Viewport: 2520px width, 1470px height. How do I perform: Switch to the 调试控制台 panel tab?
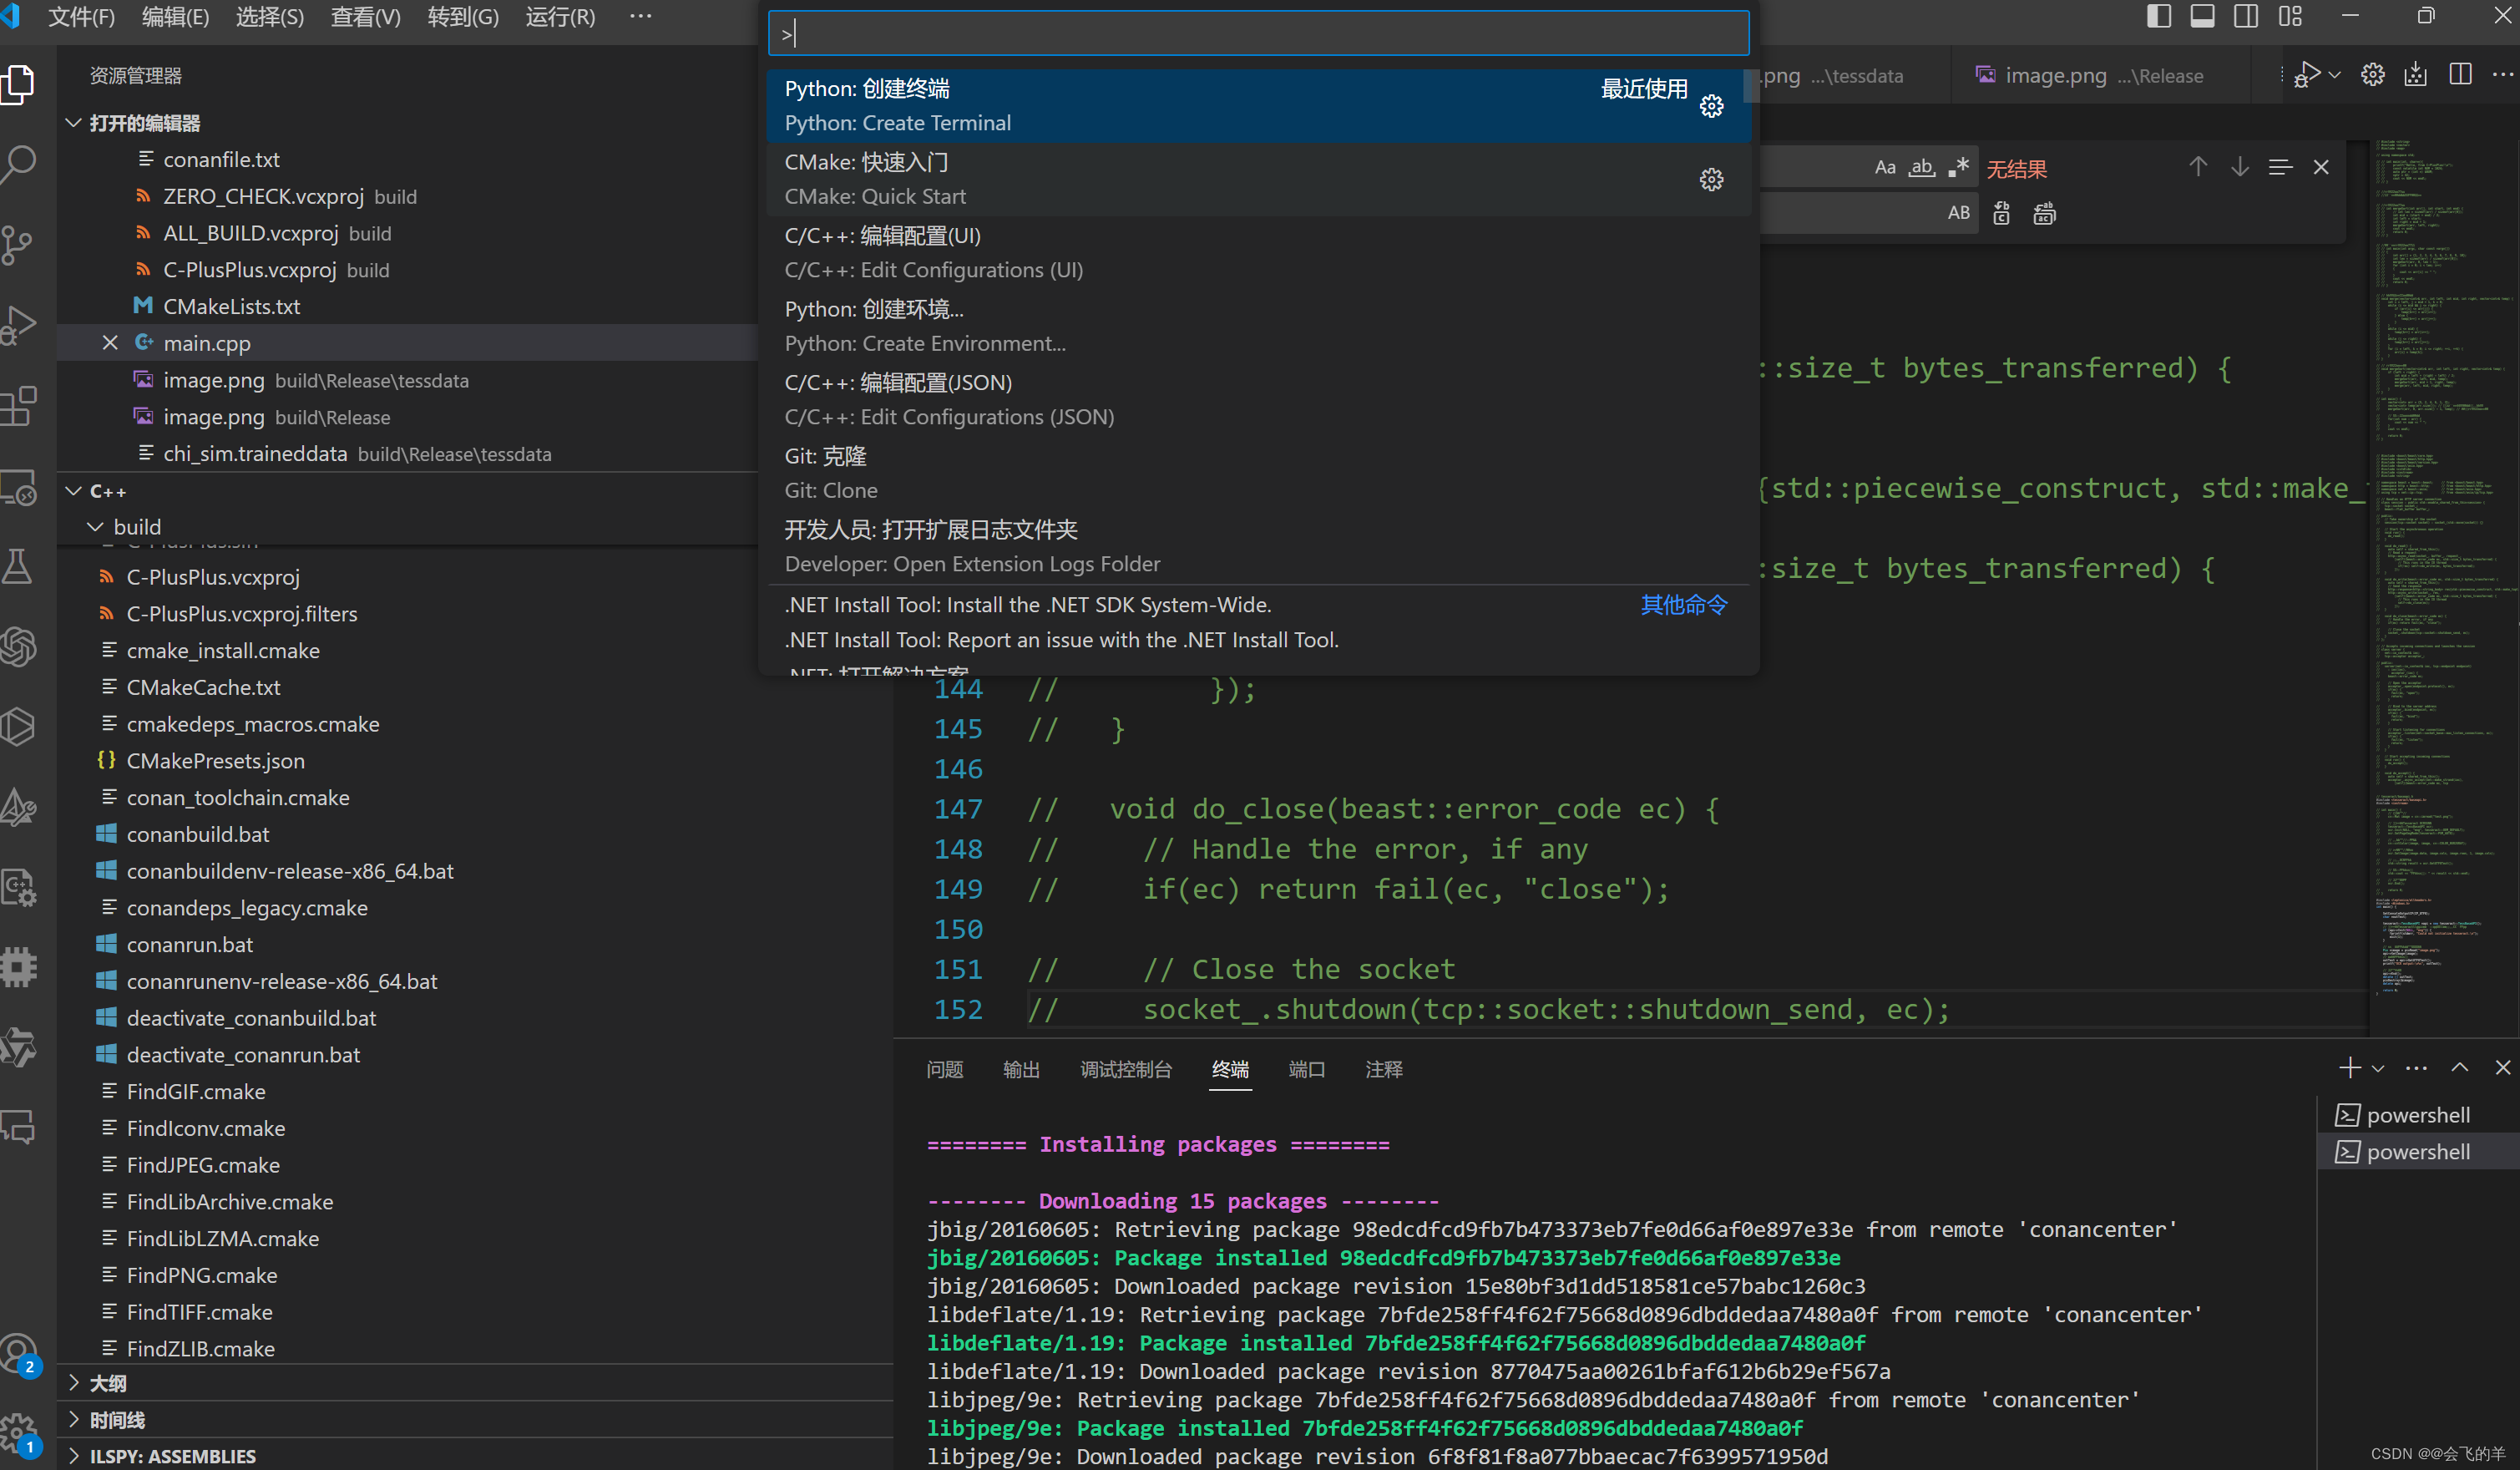coord(1125,1070)
